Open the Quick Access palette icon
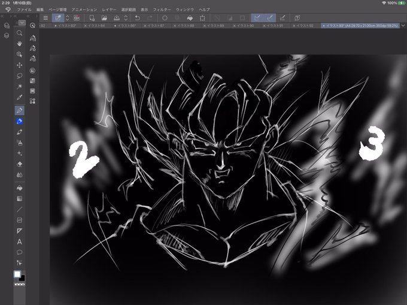 [32, 25]
